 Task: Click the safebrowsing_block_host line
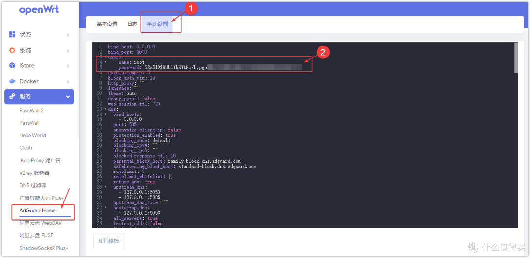[x=185, y=166]
